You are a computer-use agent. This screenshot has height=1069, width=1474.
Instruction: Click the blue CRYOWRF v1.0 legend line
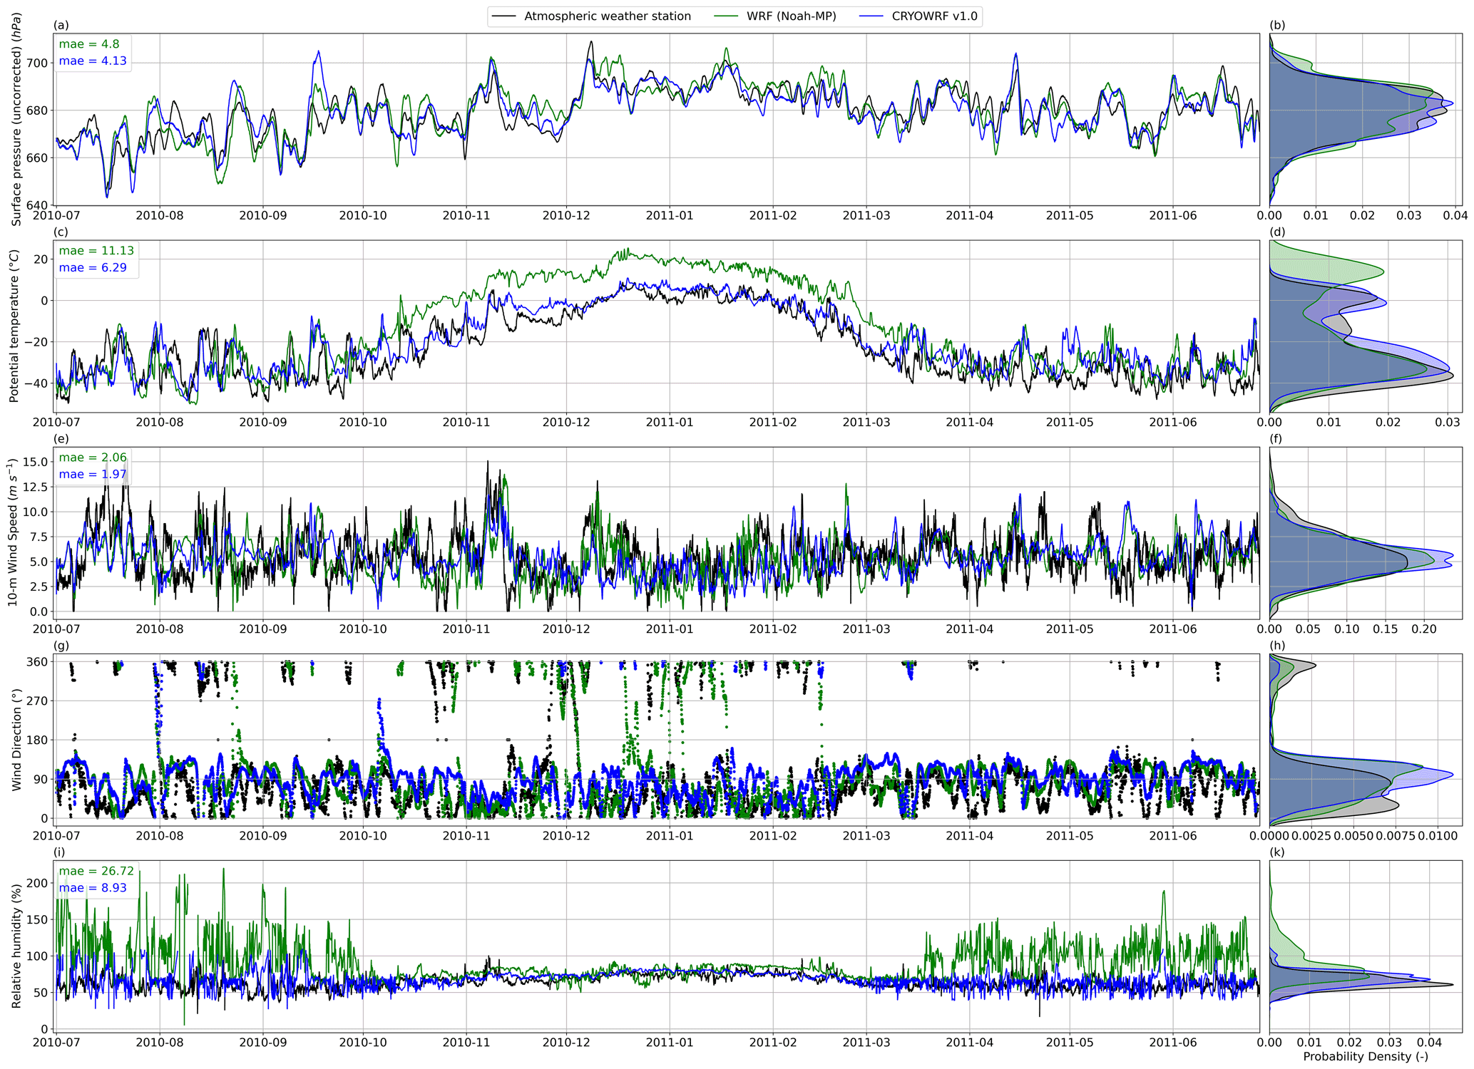[x=871, y=16]
